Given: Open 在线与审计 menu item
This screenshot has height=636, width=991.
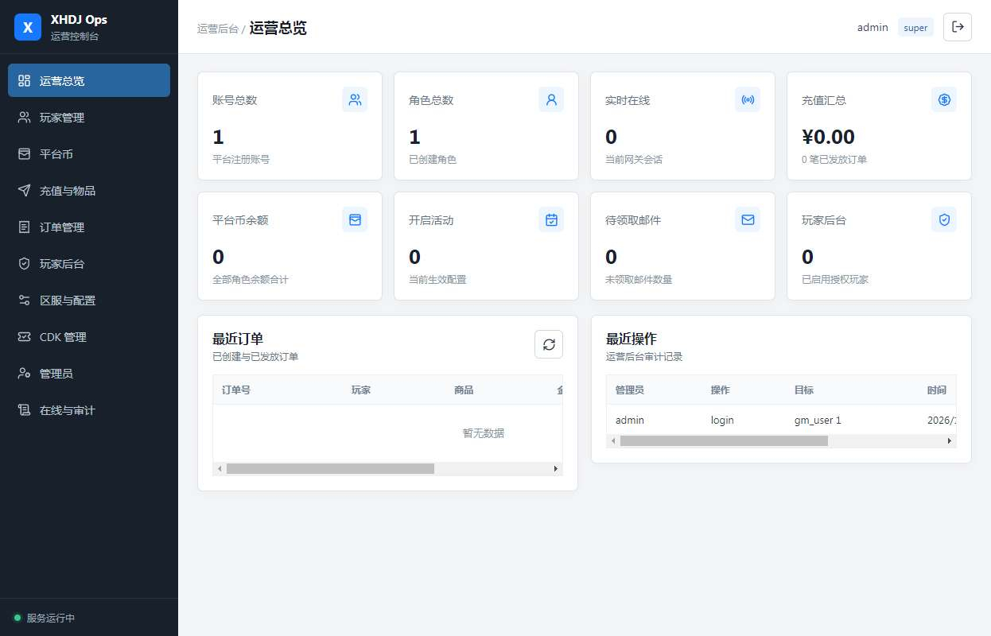Looking at the screenshot, I should pyautogui.click(x=89, y=409).
